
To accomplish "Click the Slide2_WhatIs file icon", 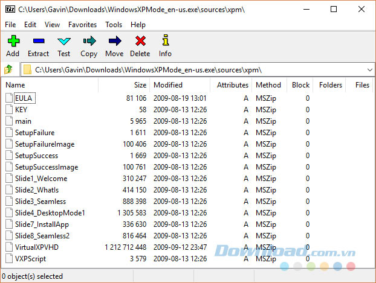I will pyautogui.click(x=9, y=190).
